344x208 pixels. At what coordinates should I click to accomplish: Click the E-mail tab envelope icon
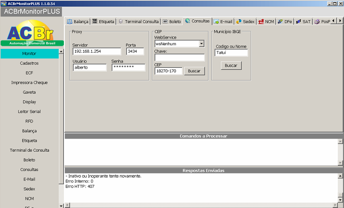[x=216, y=21]
